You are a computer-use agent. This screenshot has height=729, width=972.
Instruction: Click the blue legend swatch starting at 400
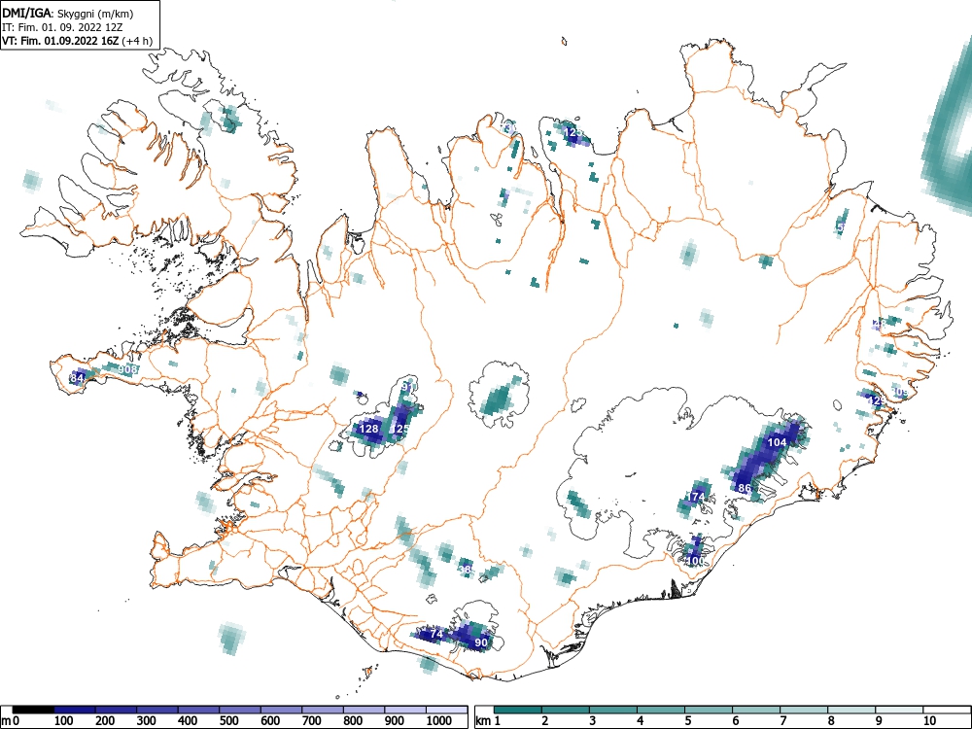tap(199, 710)
